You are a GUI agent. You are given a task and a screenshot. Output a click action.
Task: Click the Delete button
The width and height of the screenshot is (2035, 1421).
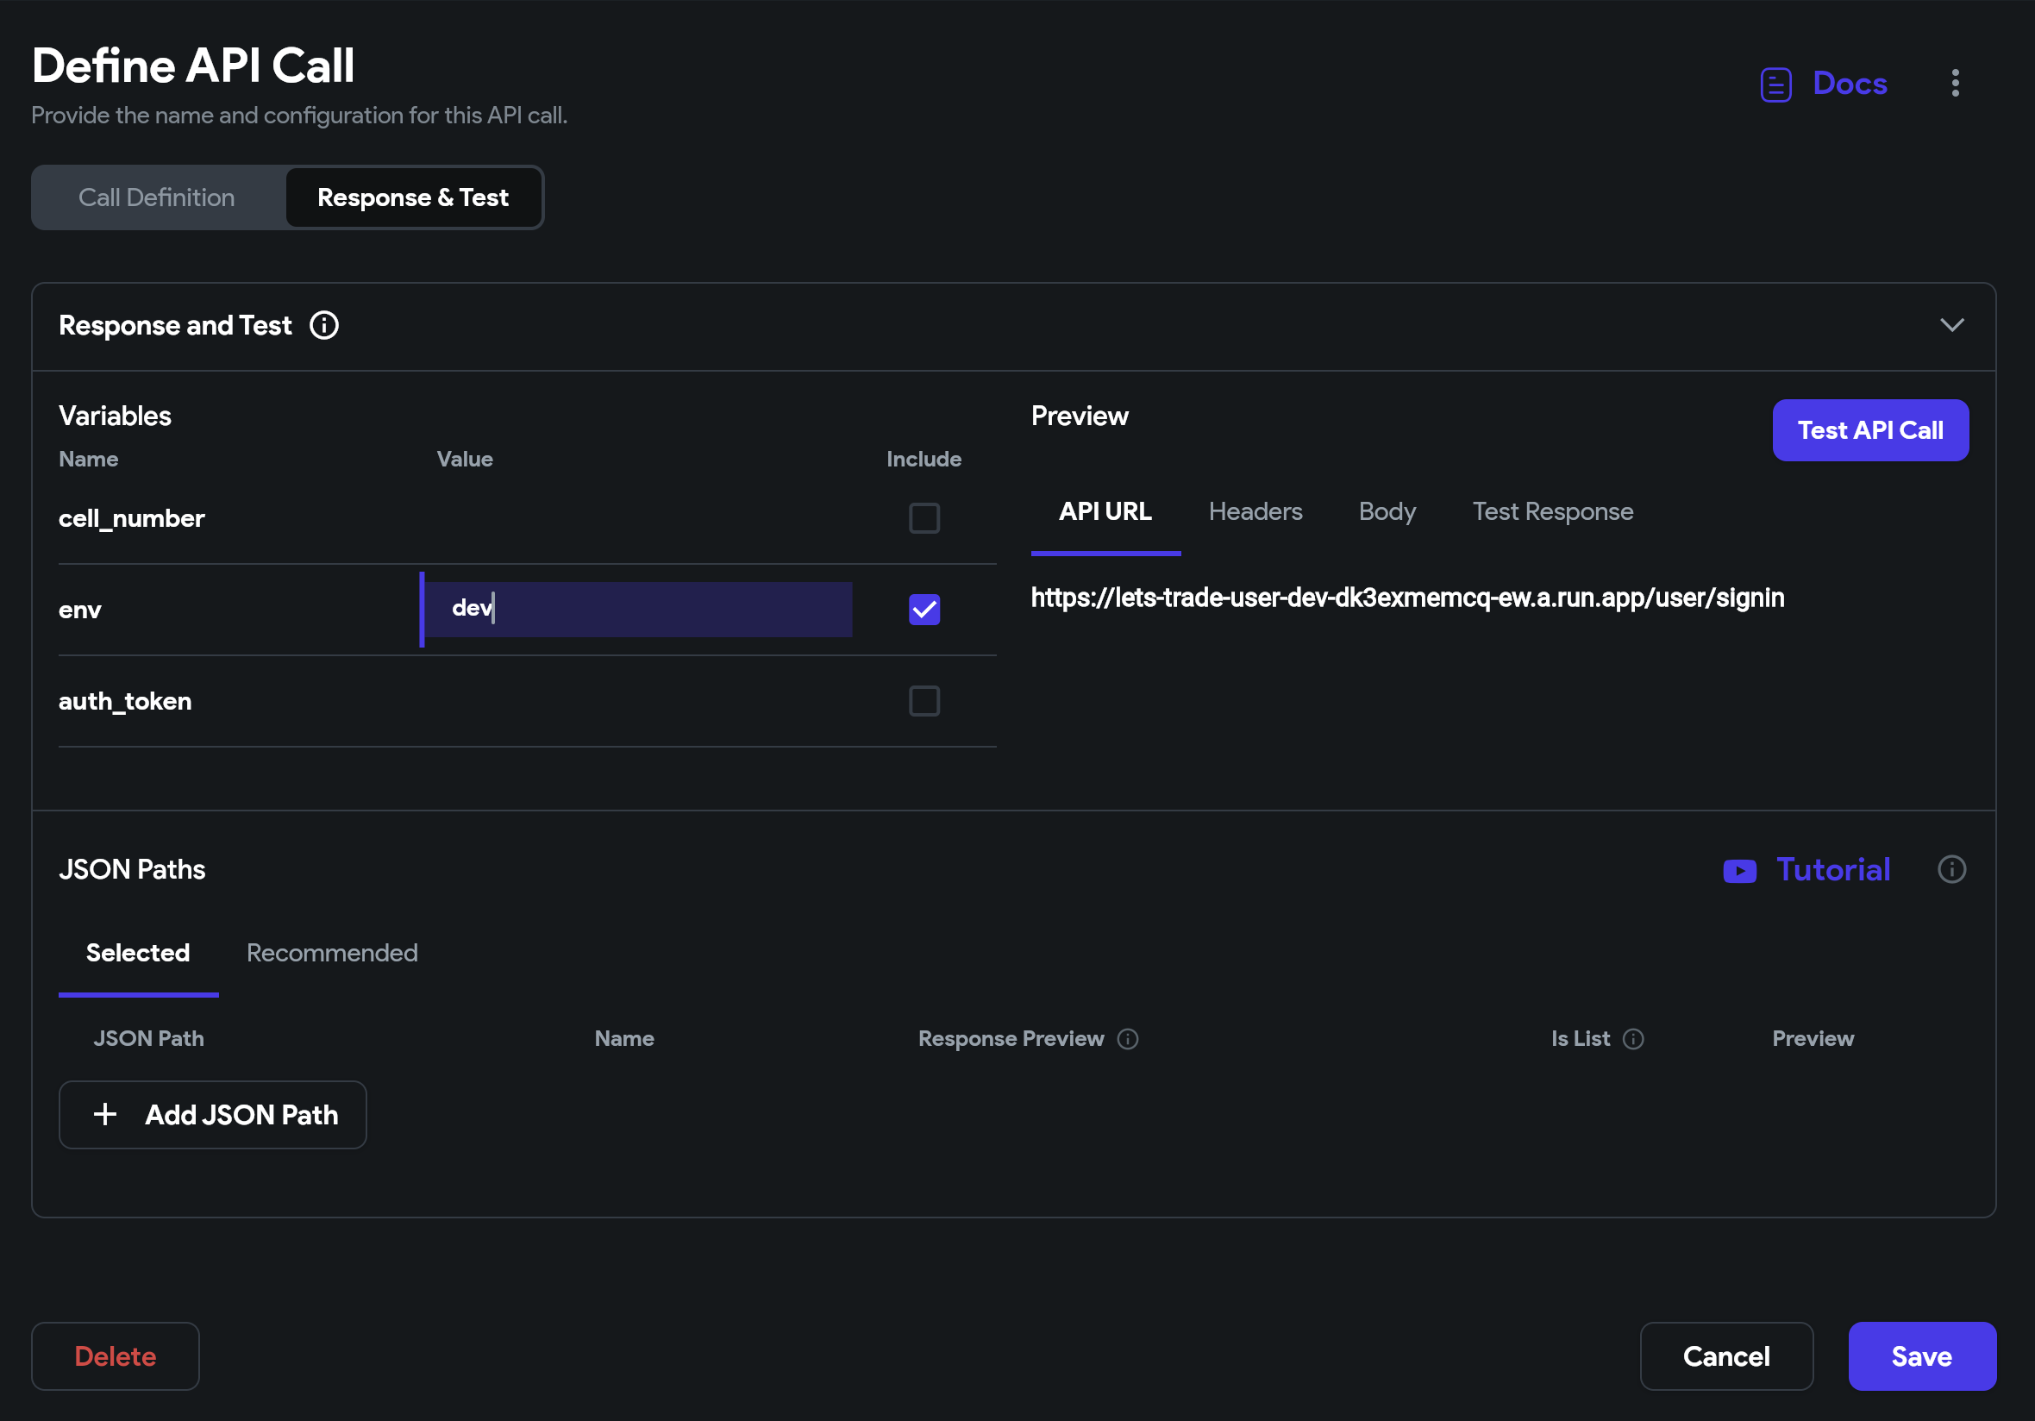(116, 1355)
